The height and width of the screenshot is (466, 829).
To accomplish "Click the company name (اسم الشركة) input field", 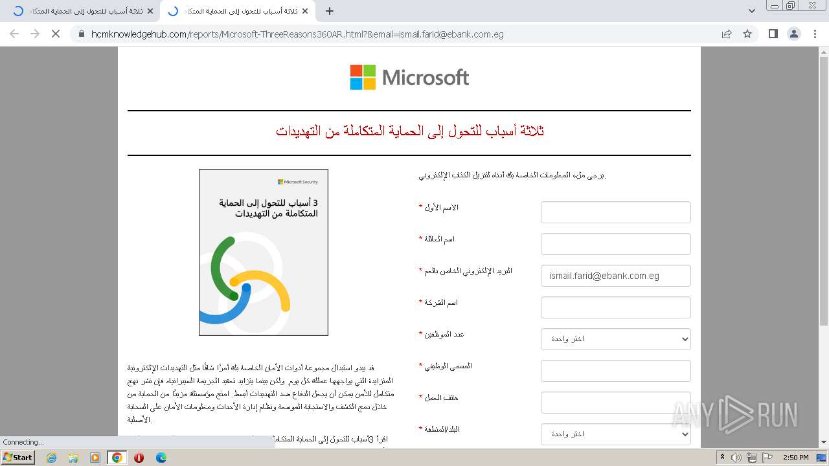I will click(x=616, y=307).
